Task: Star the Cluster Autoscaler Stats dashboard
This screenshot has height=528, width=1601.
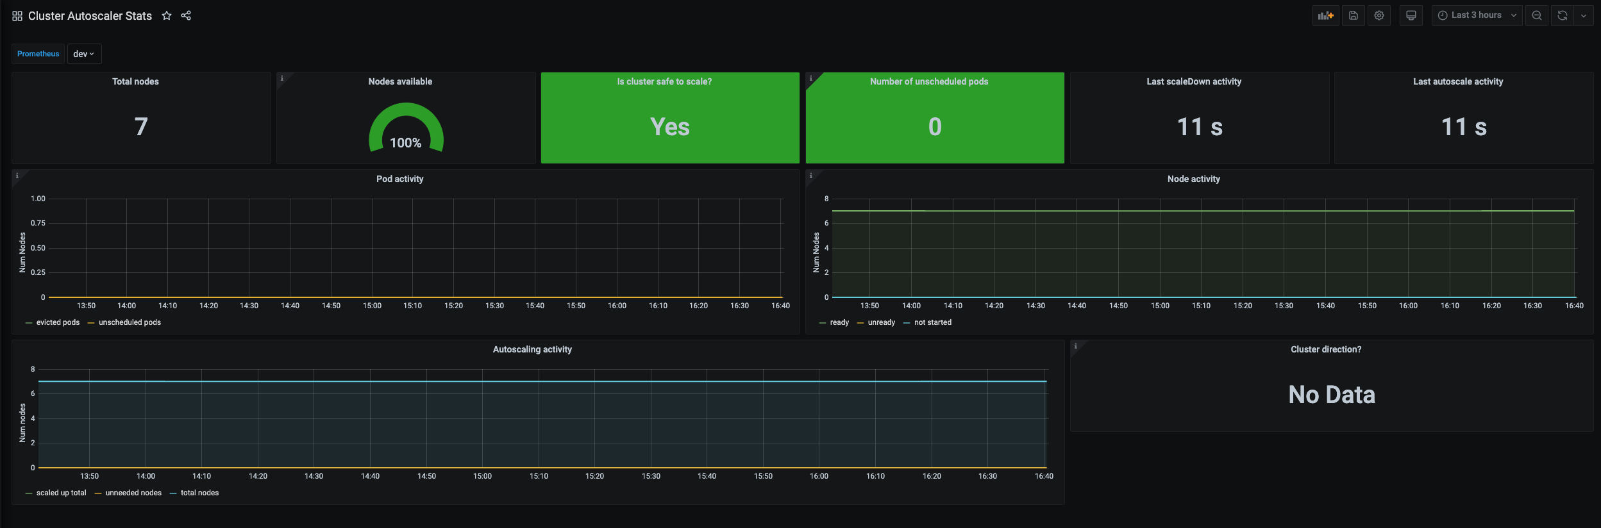Action: tap(167, 15)
